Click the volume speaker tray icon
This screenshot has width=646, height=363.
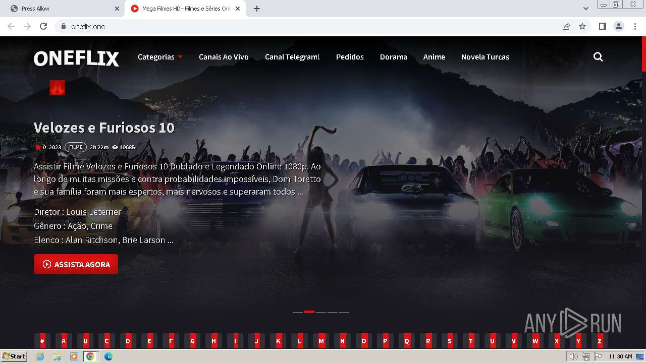(573, 356)
